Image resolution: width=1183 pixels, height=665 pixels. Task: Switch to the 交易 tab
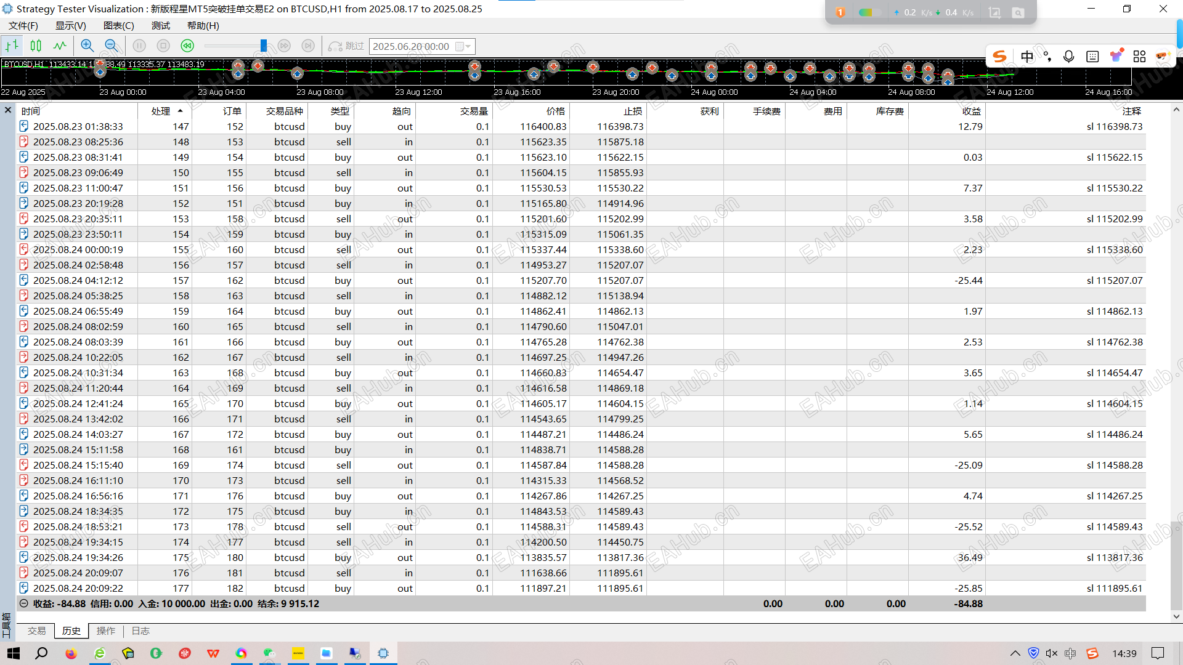tap(36, 631)
